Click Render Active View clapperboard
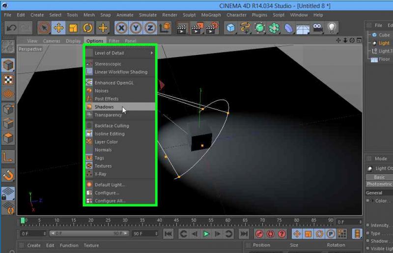The image size is (393, 253). point(182,28)
